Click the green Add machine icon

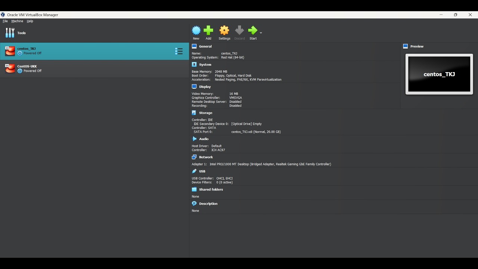208,30
